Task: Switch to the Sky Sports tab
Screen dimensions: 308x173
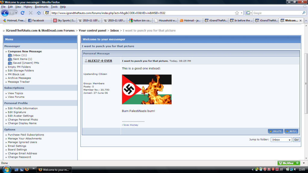Action: [x=64, y=20]
